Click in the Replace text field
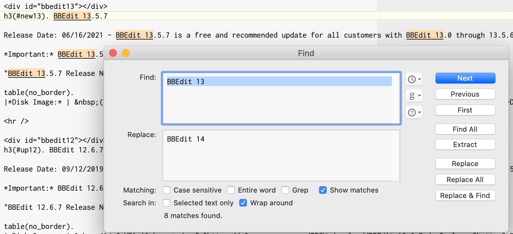Viewport: 513px width, 234px height. click(x=281, y=156)
